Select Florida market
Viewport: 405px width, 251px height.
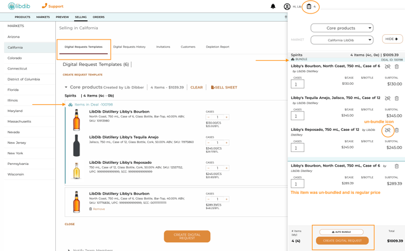tap(29, 90)
